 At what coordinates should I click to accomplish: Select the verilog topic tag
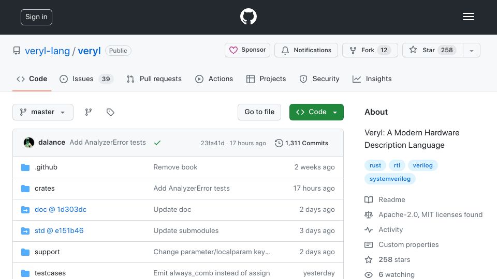click(x=422, y=165)
